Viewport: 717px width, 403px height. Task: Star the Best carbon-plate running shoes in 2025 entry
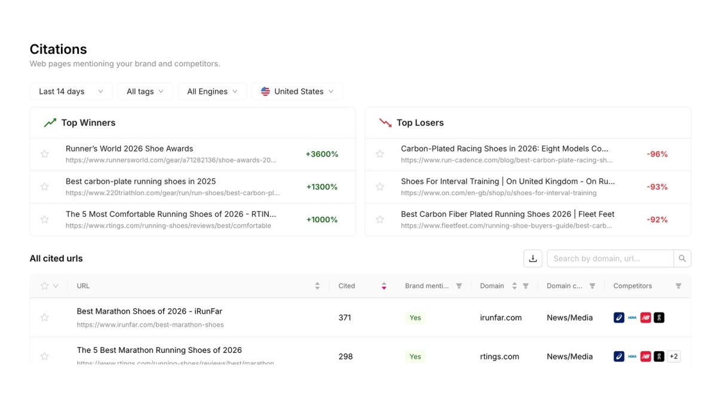pos(44,187)
